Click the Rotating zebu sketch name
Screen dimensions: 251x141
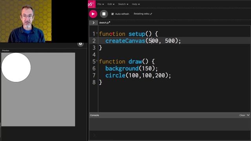pyautogui.click(x=142, y=14)
